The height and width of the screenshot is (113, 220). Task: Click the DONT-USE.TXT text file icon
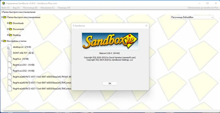(10, 53)
